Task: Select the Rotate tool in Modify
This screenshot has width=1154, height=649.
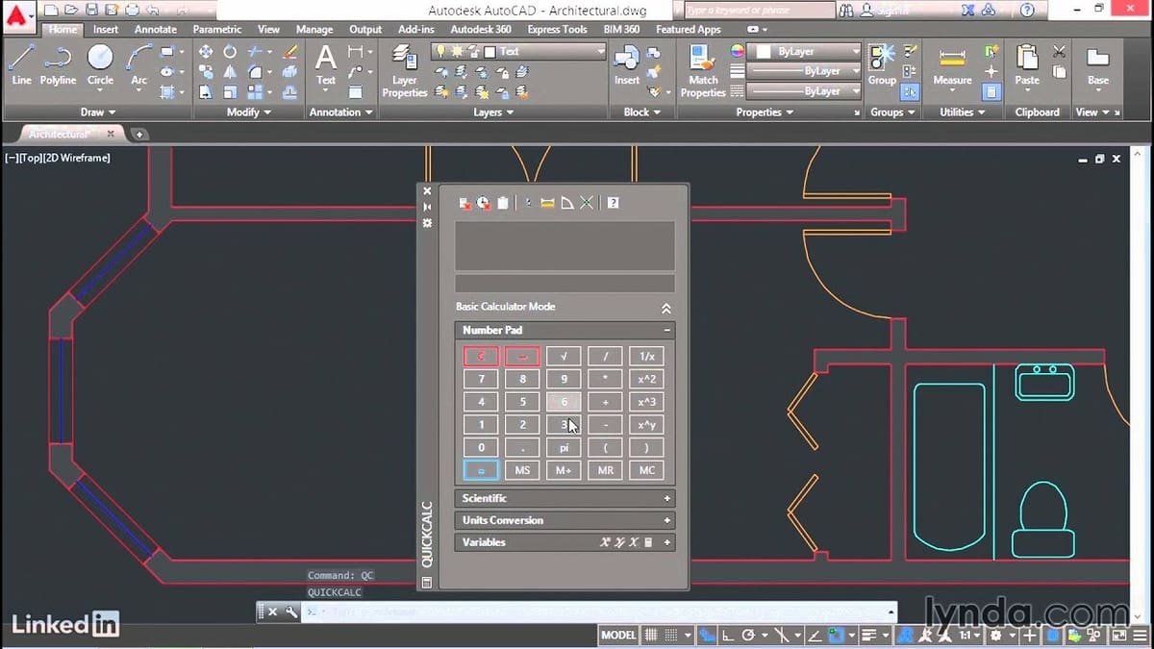Action: coord(230,51)
